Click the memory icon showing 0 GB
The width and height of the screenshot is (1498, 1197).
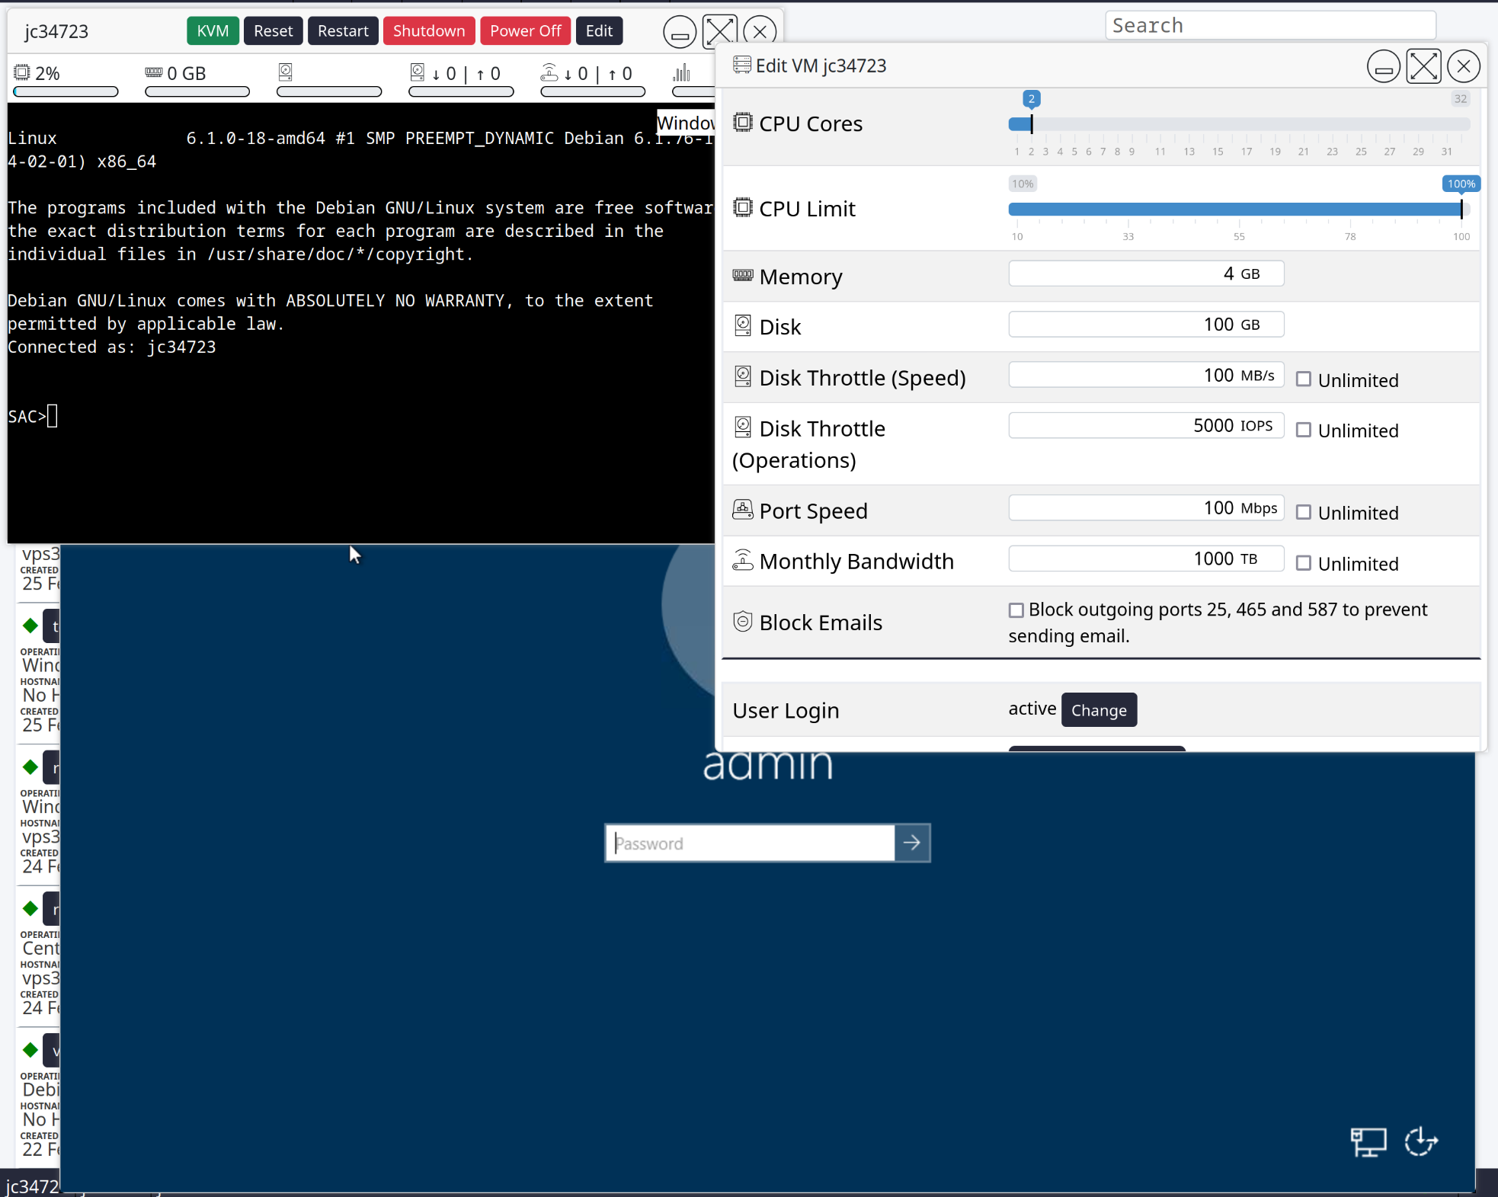click(154, 72)
